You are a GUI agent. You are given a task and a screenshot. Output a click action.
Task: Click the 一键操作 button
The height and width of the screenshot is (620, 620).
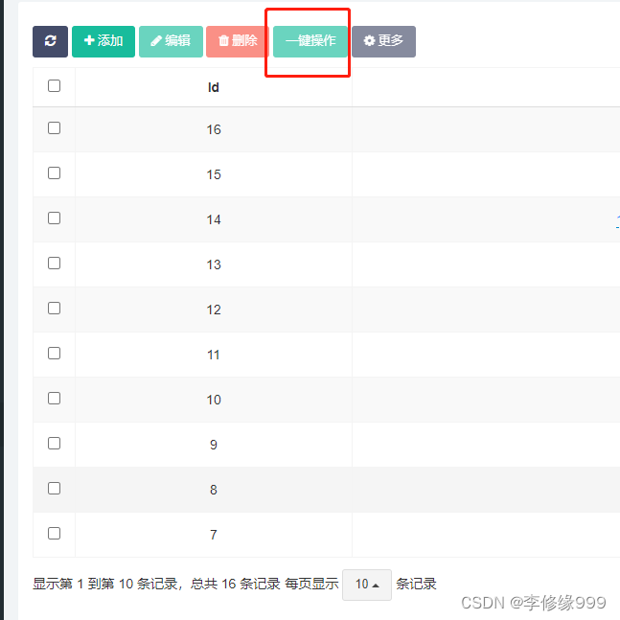click(310, 41)
